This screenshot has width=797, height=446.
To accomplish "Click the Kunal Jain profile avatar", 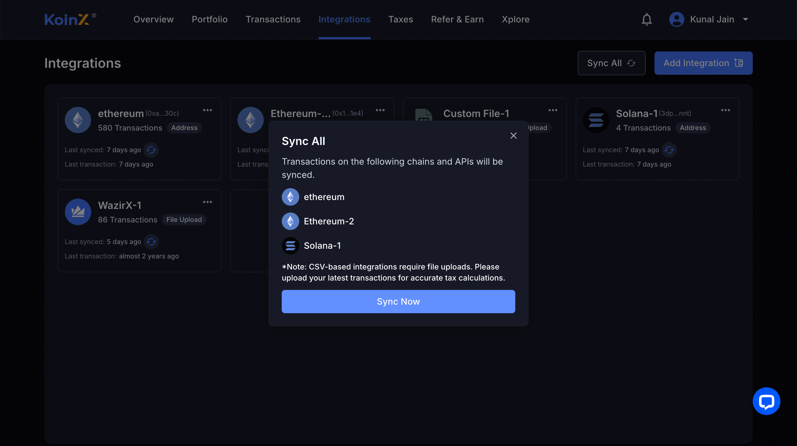I will pos(676,19).
